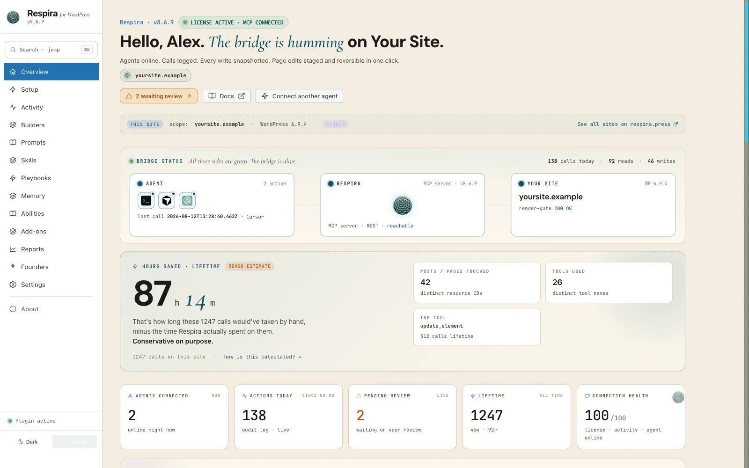Click the Founders sparkle icon

pos(13,266)
